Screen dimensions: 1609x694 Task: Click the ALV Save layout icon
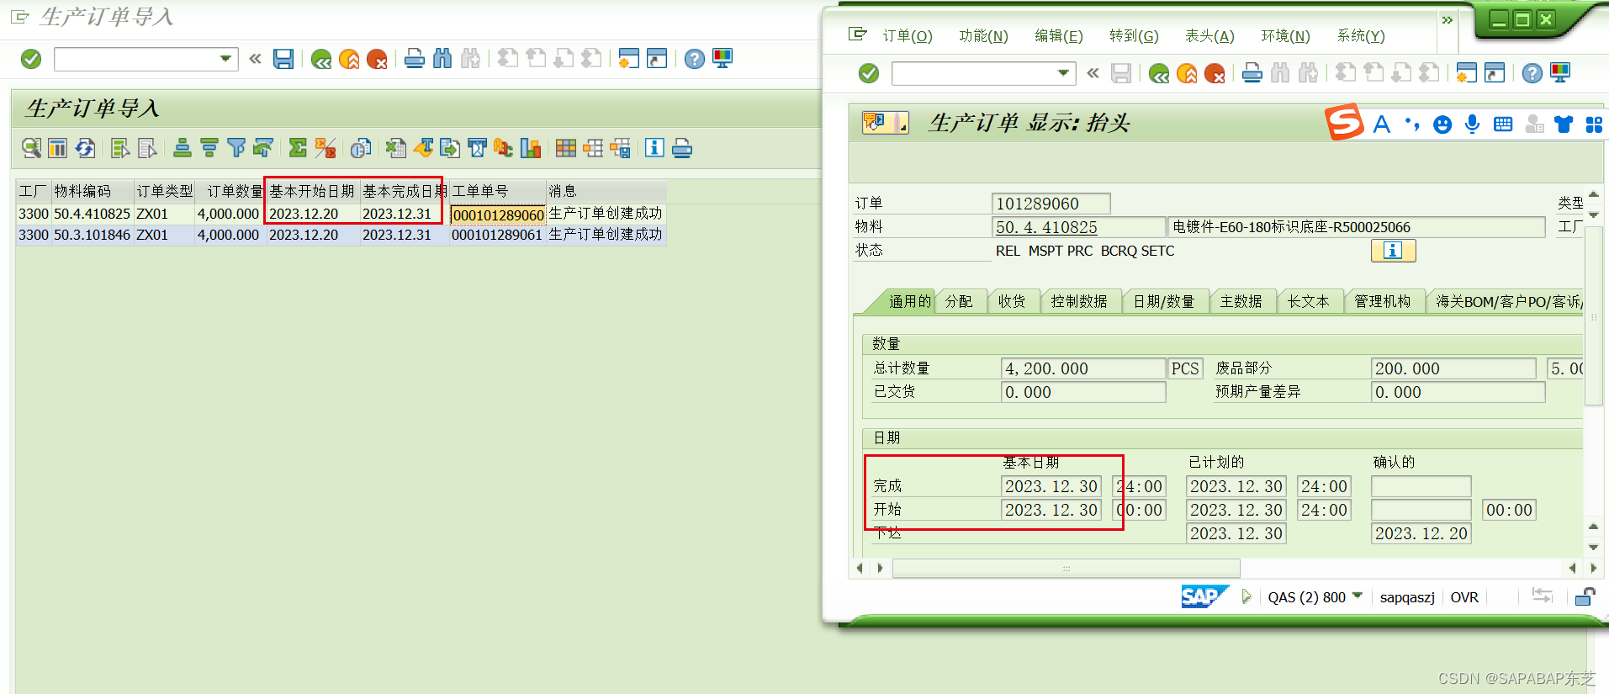coord(621,149)
